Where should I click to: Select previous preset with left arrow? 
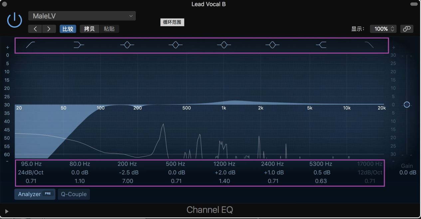coord(35,29)
